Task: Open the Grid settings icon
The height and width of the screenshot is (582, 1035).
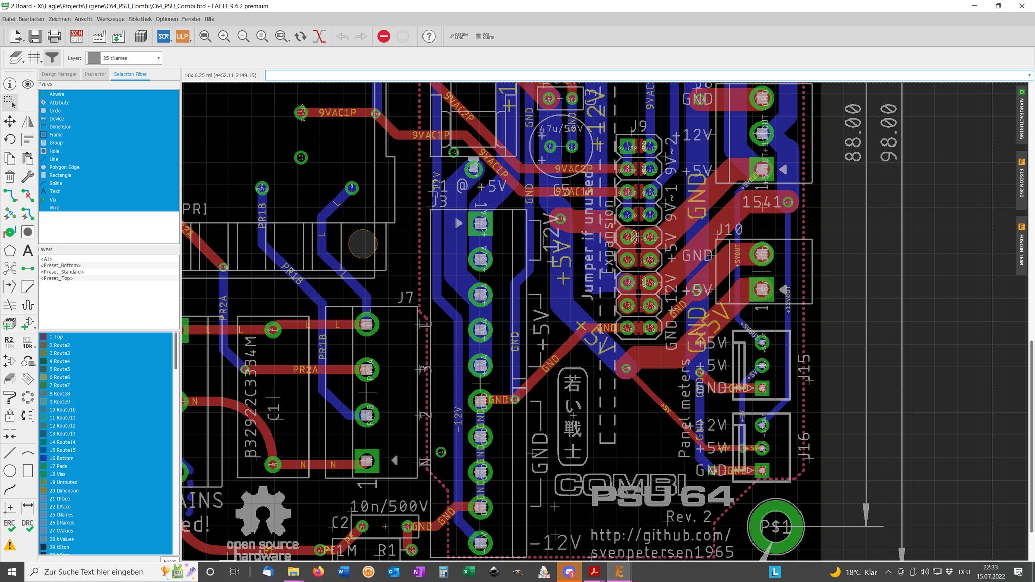Action: click(x=34, y=58)
